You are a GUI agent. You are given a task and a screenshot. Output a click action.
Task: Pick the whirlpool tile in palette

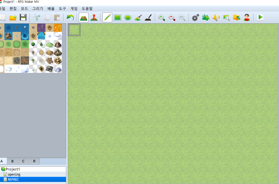25,36
